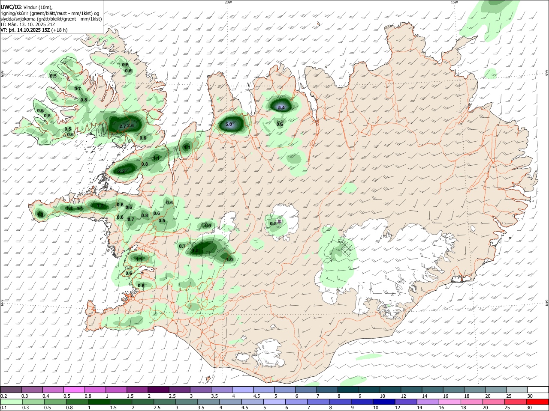Click the '15W' longitude label at the top
The height and width of the screenshot is (411, 549).
[x=454, y=2]
